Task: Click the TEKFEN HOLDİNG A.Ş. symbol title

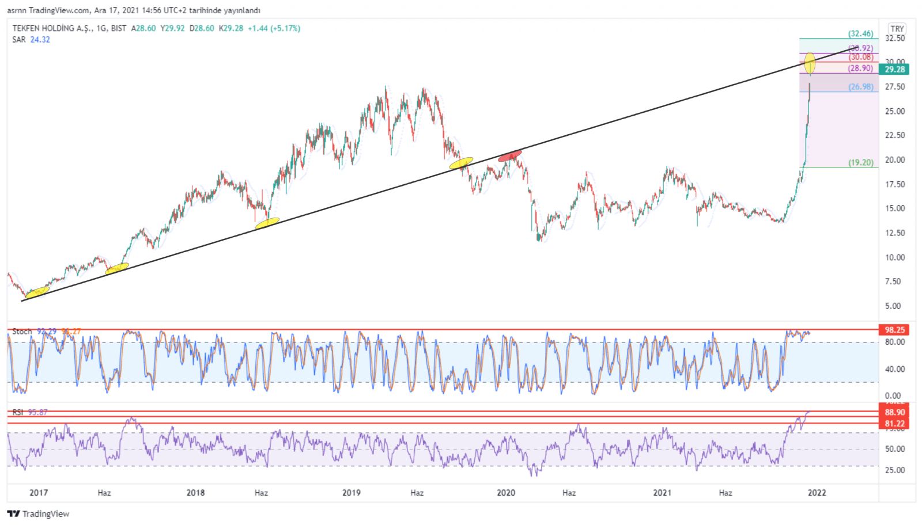Action: click(x=52, y=28)
